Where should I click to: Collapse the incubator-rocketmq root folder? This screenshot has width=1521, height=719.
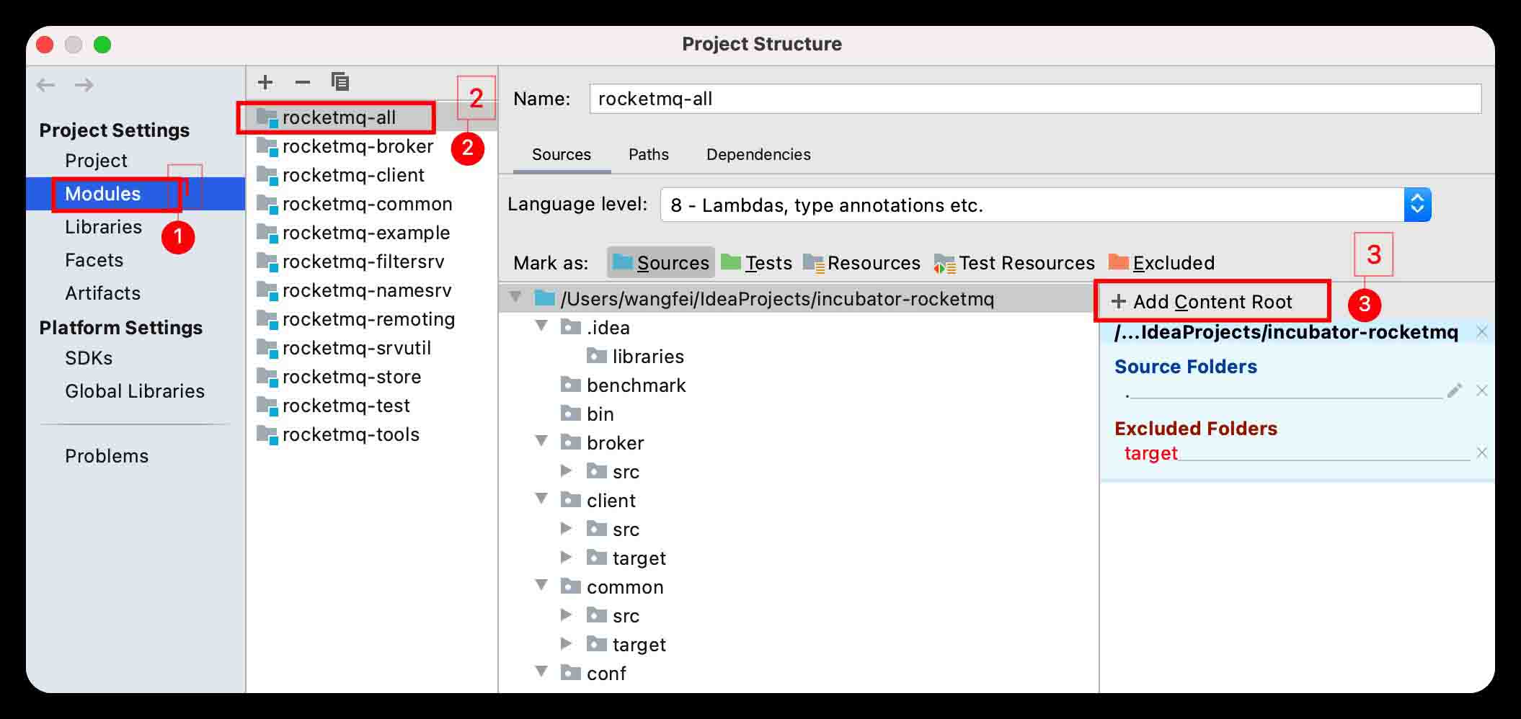(x=515, y=298)
